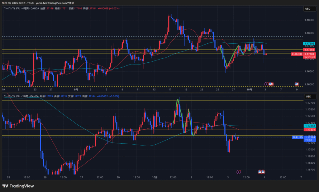Select the cyan 1.17592 moving average price tag
Viewport: 319px width, 192px height.
309,44
